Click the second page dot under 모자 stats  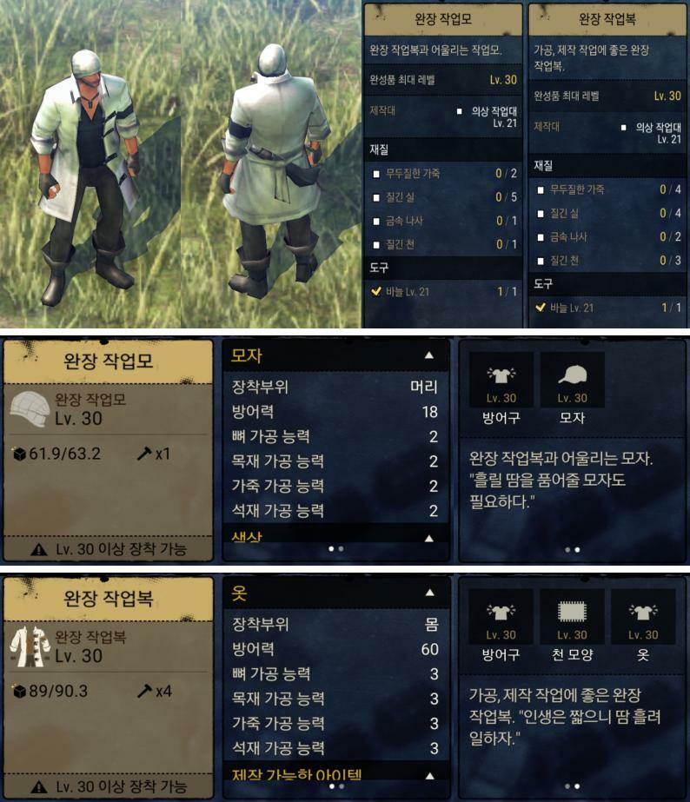click(342, 549)
